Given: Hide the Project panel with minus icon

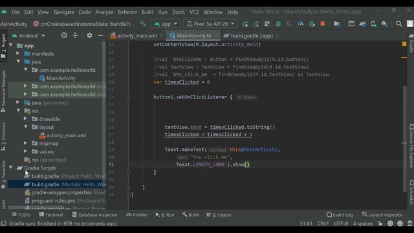Looking at the screenshot, I should [x=101, y=36].
